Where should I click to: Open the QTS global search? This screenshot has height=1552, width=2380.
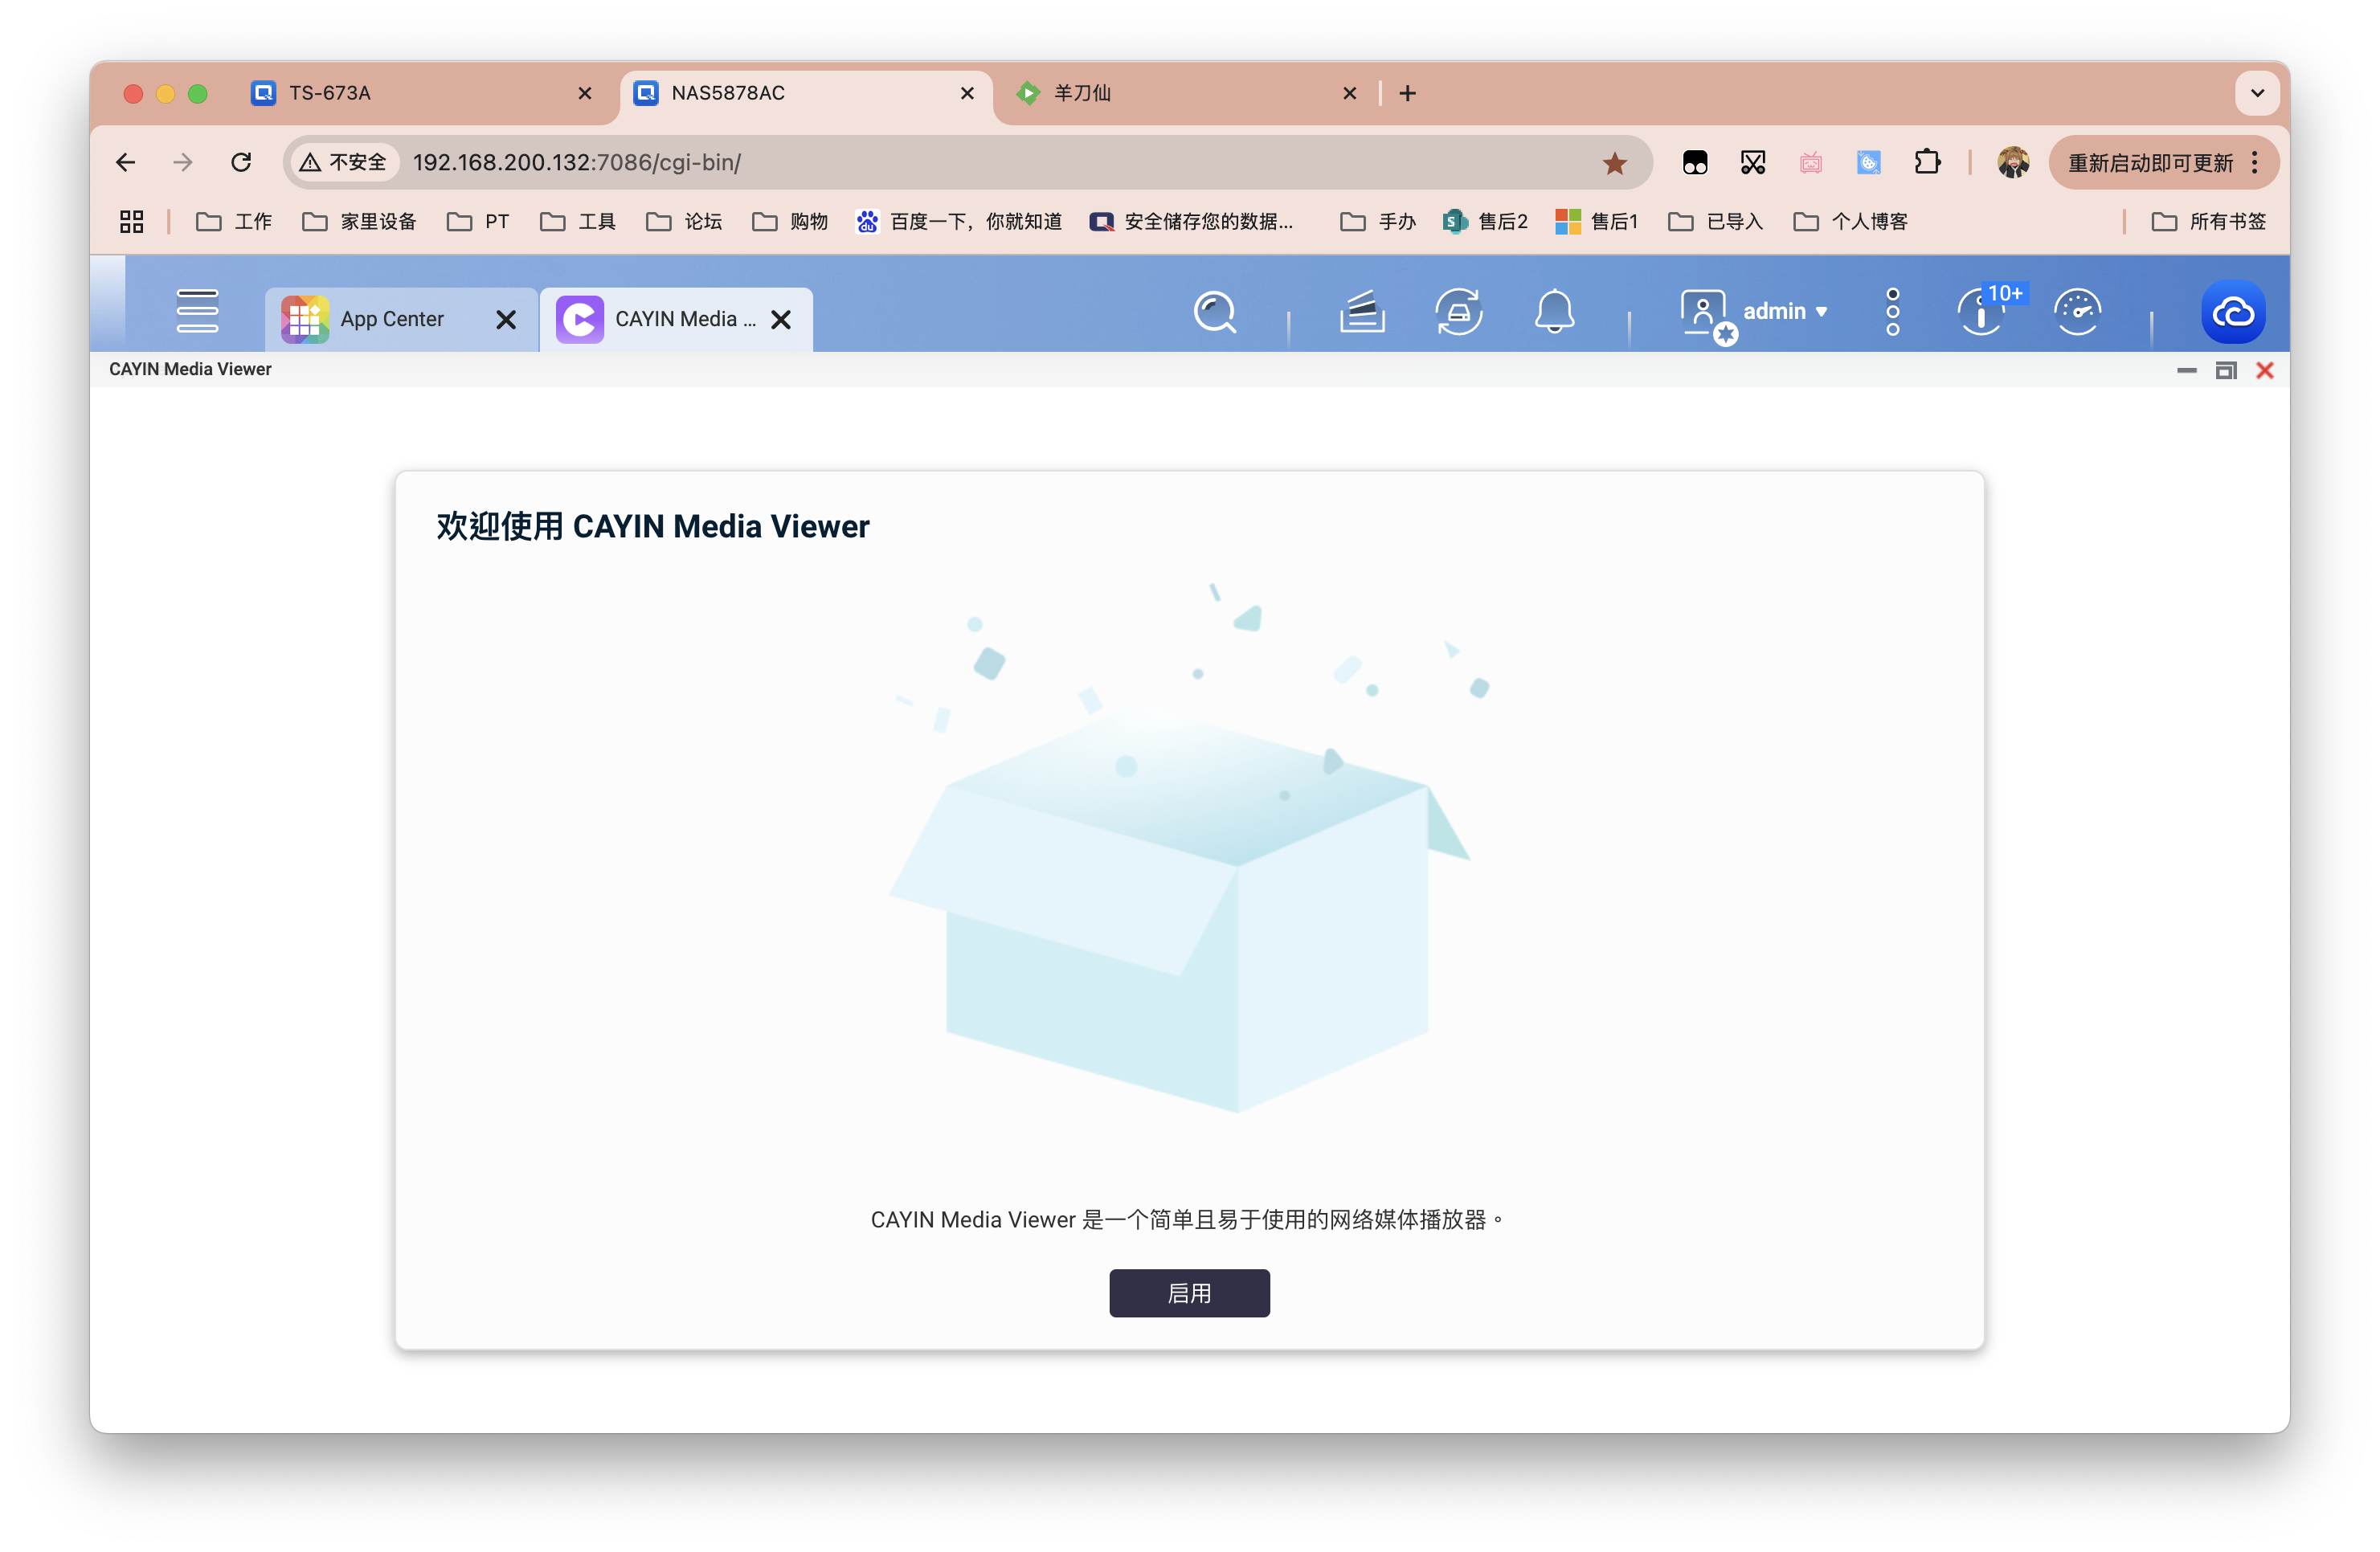1215,313
